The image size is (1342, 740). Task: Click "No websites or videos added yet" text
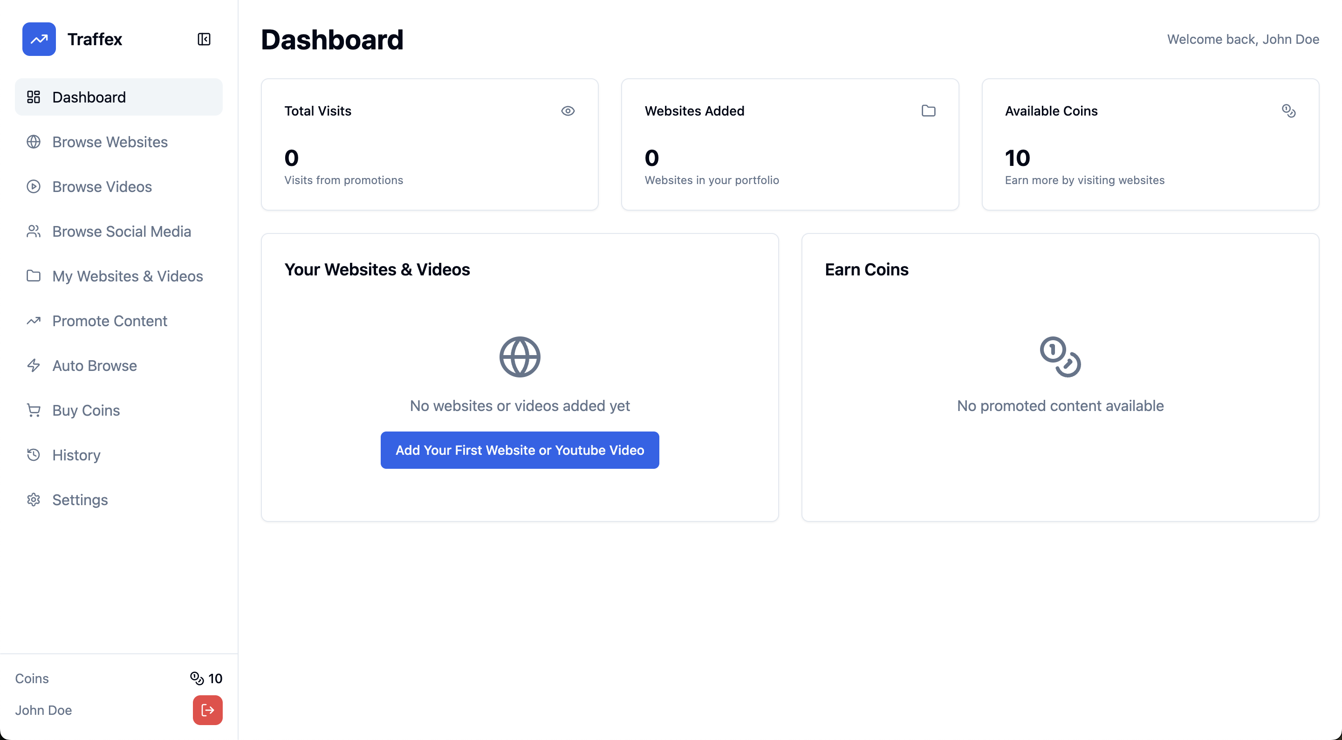pyautogui.click(x=520, y=406)
